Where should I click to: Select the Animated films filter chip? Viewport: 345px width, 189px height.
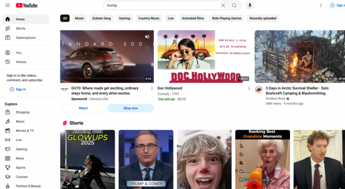[x=193, y=18]
